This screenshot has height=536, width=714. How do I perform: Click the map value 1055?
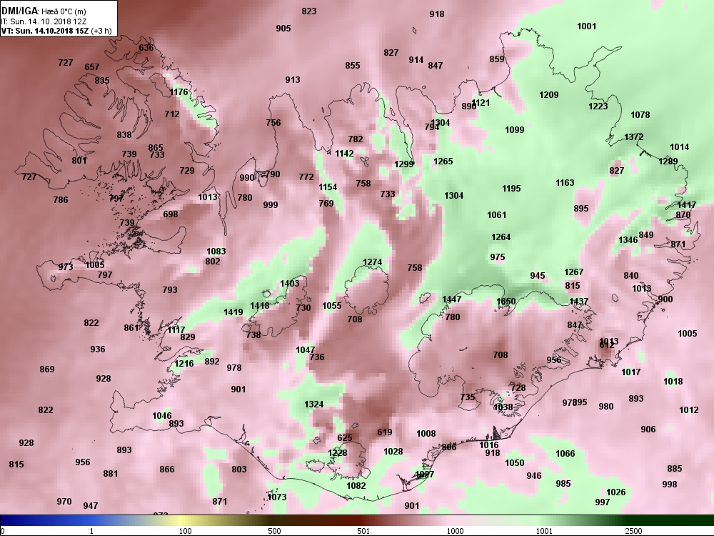pyautogui.click(x=331, y=306)
